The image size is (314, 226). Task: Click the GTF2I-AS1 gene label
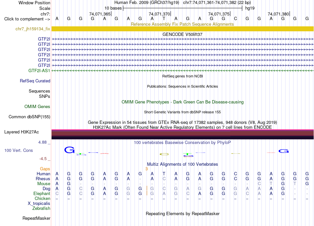click(39, 71)
